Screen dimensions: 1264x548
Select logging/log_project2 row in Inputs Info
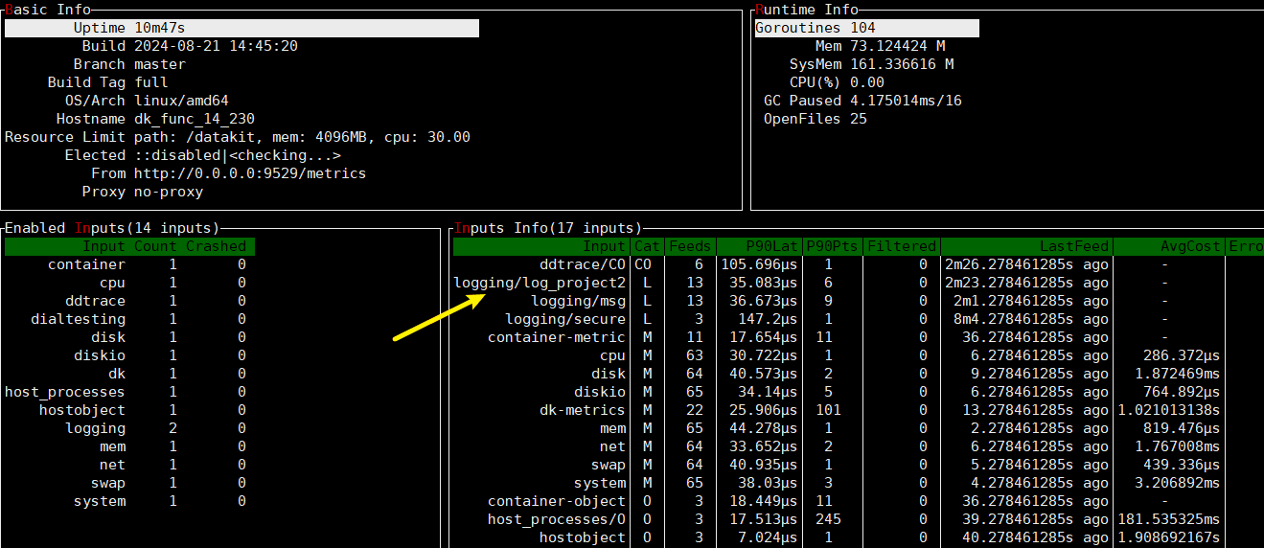(540, 283)
